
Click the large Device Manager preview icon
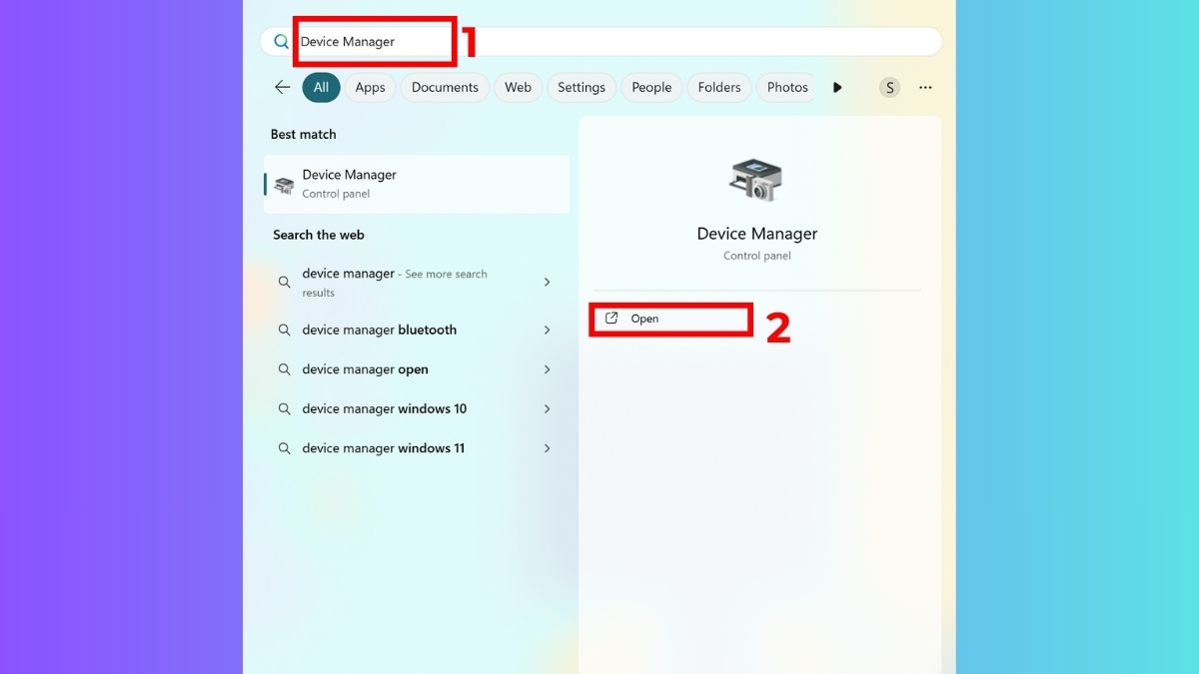click(756, 180)
